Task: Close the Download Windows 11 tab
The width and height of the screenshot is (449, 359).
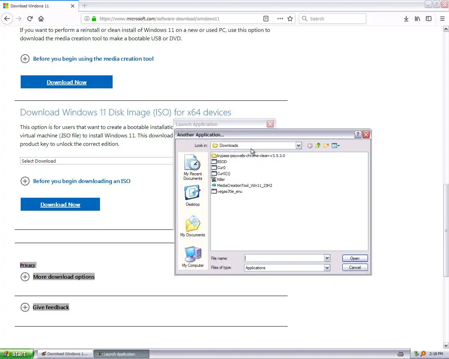Action: tap(73, 6)
